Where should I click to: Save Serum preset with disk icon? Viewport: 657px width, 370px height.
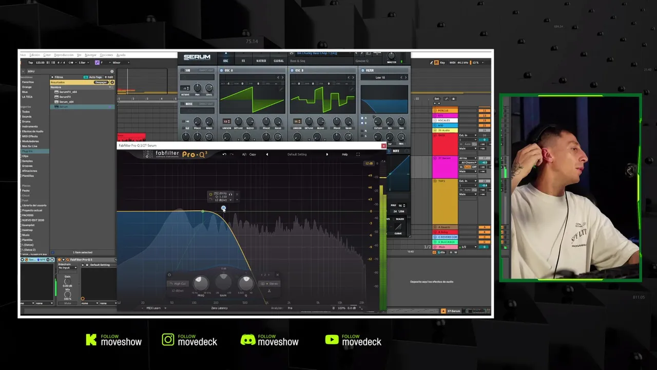pos(368,53)
